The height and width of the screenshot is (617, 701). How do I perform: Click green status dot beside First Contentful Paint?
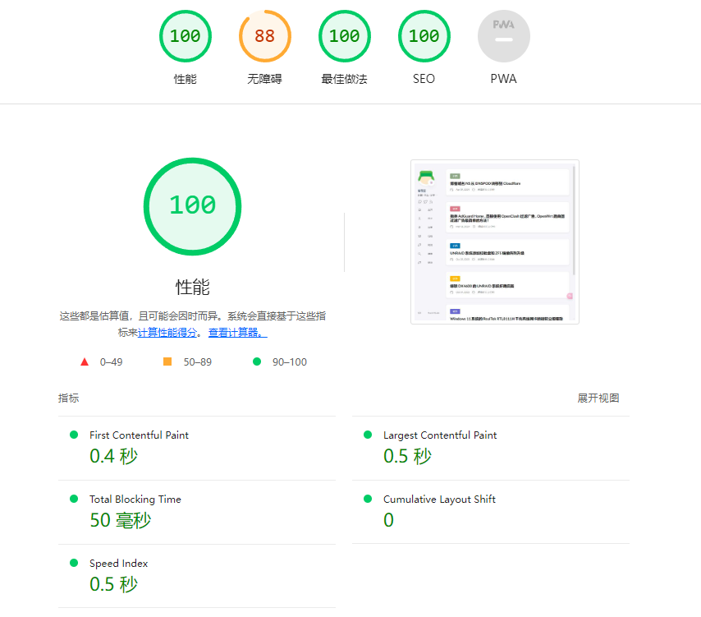(74, 435)
